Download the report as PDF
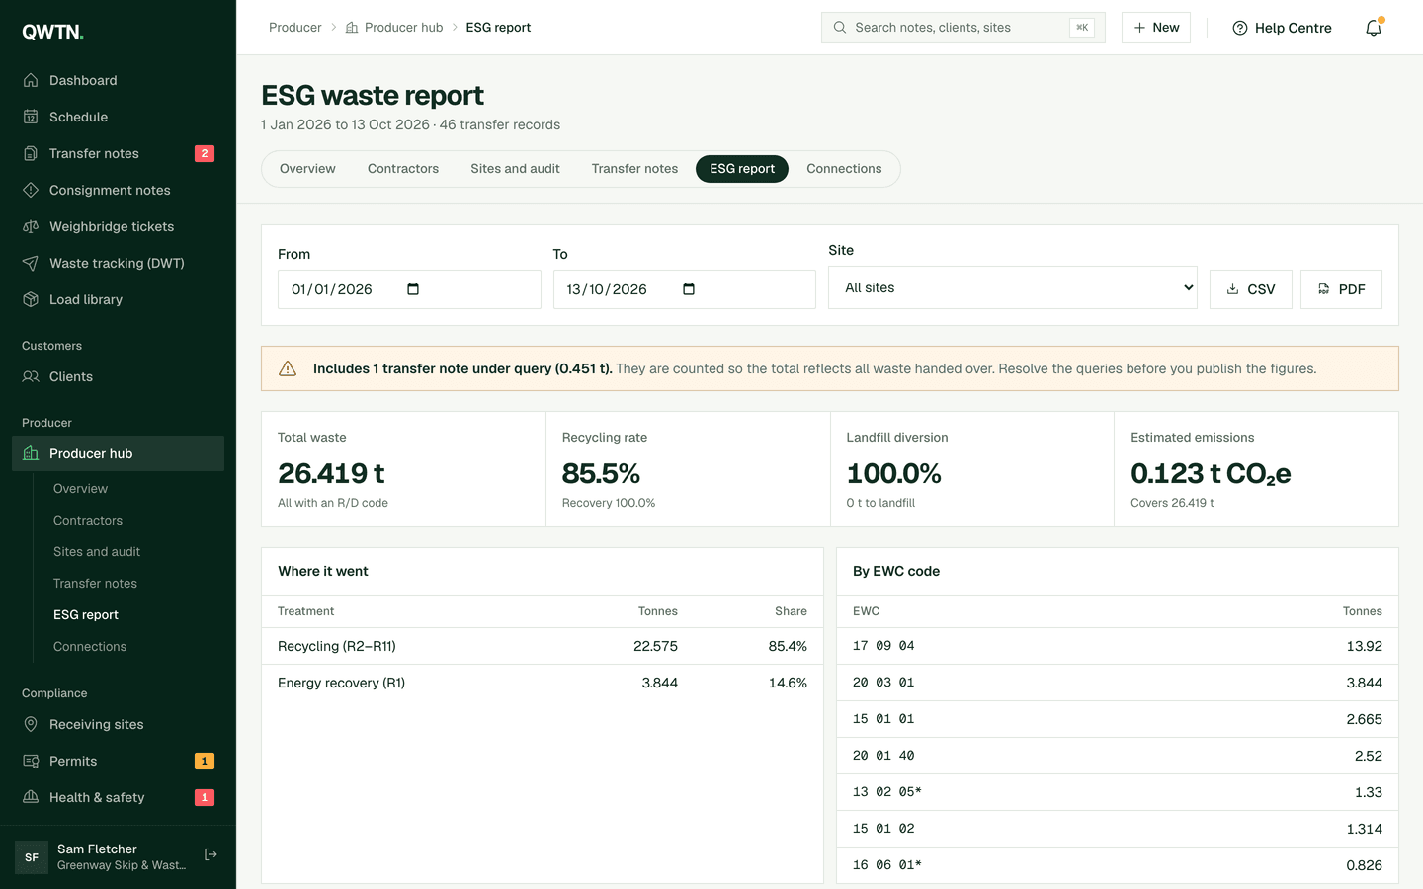Screen dimensions: 1423x889 point(1341,289)
